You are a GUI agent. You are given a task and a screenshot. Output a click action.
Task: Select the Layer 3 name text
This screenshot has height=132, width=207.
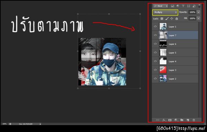172,70
